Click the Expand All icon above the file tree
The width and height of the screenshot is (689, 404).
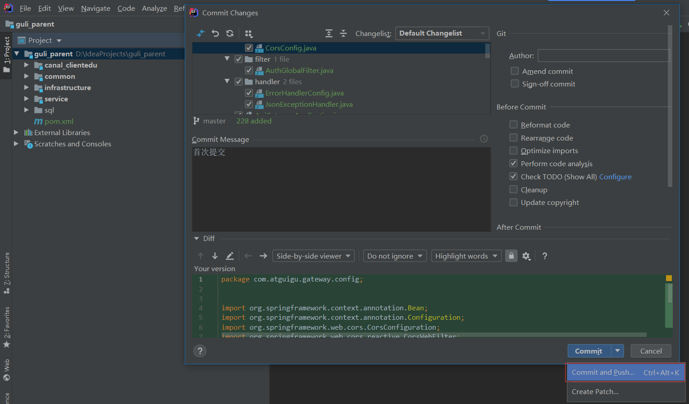329,33
